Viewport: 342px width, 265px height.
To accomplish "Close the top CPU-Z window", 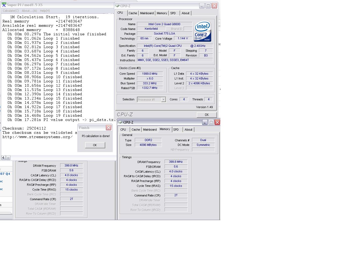I will 214,6.
